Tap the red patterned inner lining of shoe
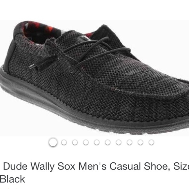Viewport: 189px width, 189px height. click(x=41, y=32)
